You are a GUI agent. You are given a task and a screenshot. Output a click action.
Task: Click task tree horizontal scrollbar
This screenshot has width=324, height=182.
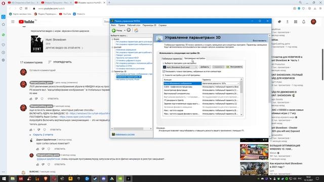[128, 128]
